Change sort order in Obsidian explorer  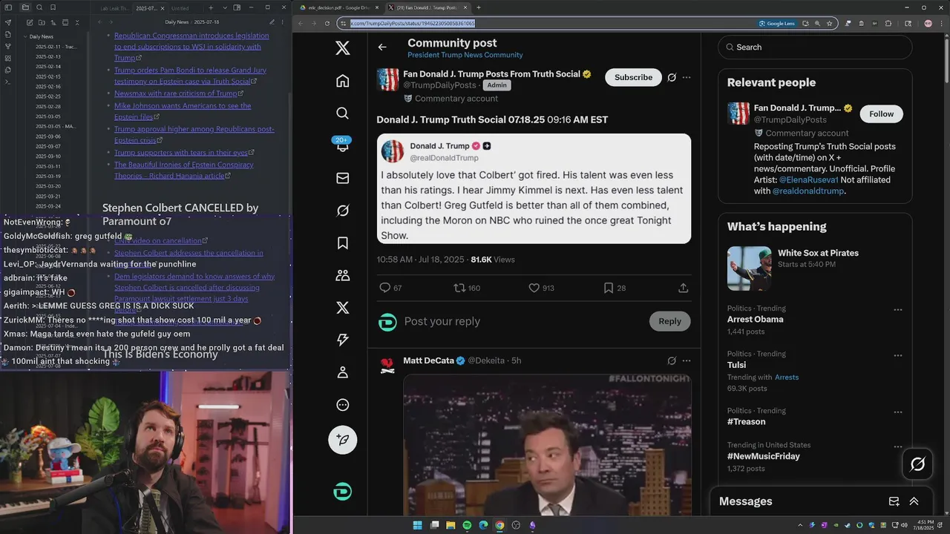tap(53, 22)
